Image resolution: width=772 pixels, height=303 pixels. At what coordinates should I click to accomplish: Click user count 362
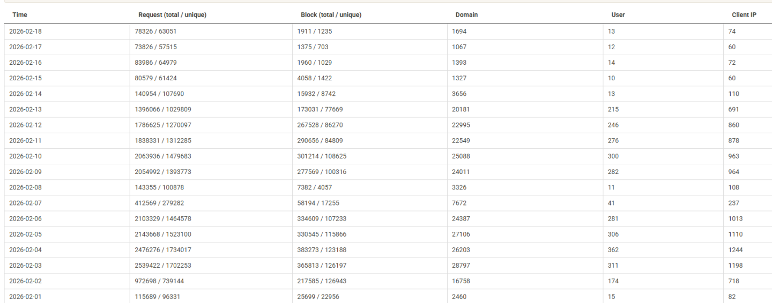point(613,250)
